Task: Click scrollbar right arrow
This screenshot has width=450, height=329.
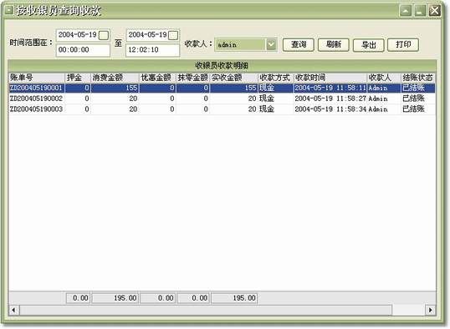Action: [x=430, y=310]
